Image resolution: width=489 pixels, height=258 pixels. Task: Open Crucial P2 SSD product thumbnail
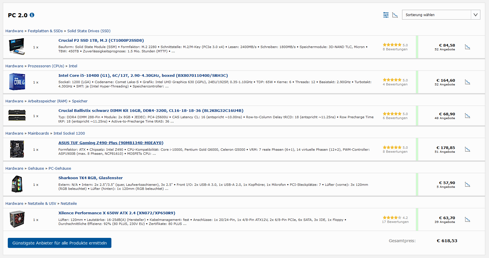(17, 47)
